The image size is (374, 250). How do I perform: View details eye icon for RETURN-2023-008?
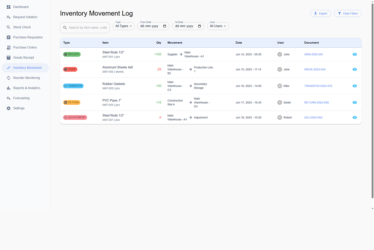(355, 102)
